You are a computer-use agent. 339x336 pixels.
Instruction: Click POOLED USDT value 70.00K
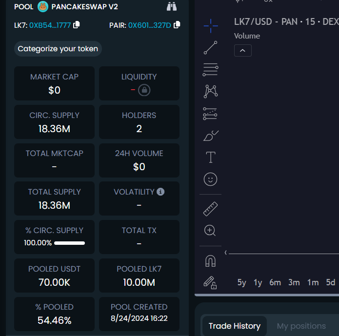coord(54,282)
